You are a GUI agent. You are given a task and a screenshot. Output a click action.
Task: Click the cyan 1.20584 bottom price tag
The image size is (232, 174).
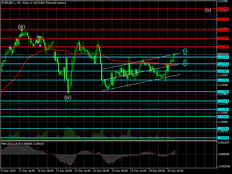[223, 138]
